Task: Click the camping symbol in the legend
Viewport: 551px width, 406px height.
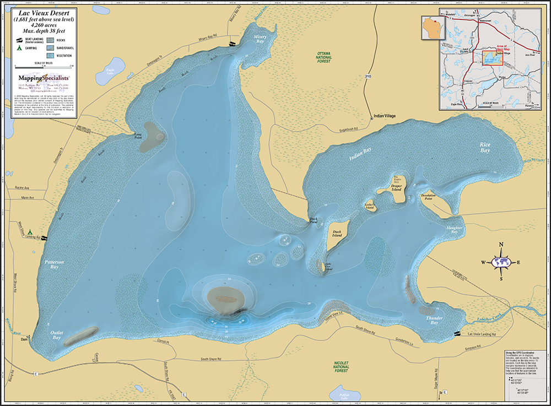Action: (x=19, y=48)
